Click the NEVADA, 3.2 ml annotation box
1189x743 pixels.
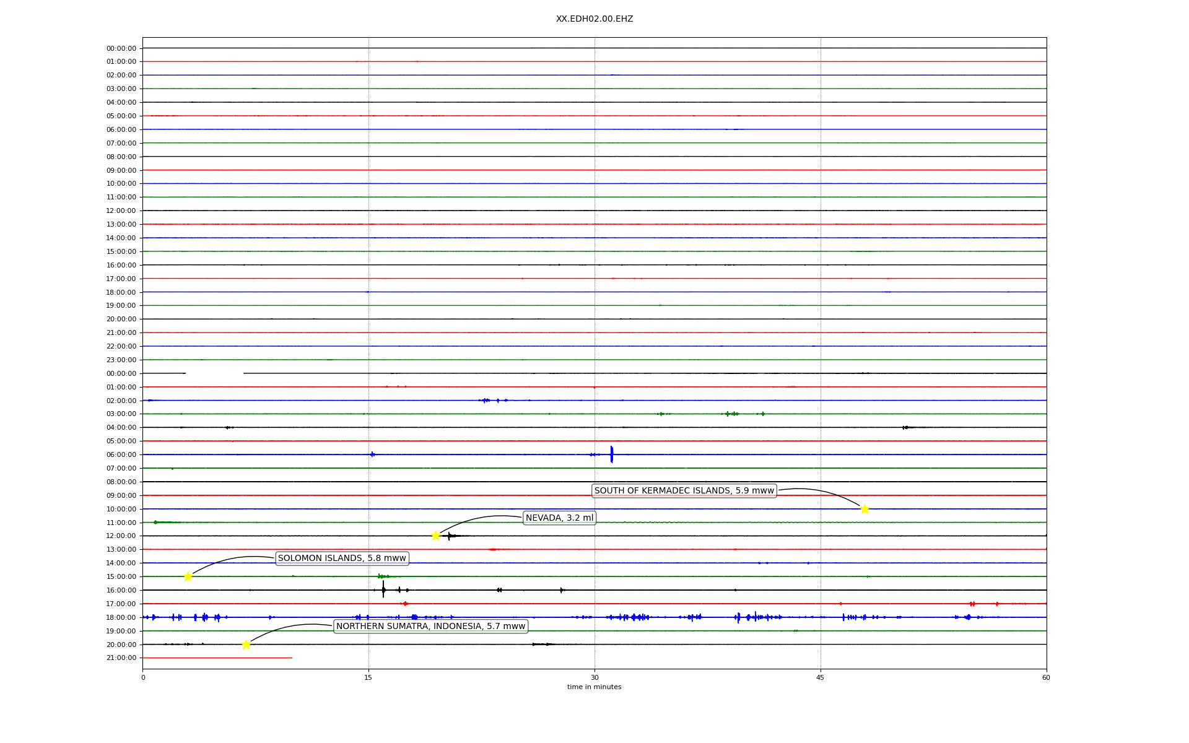[x=559, y=518]
